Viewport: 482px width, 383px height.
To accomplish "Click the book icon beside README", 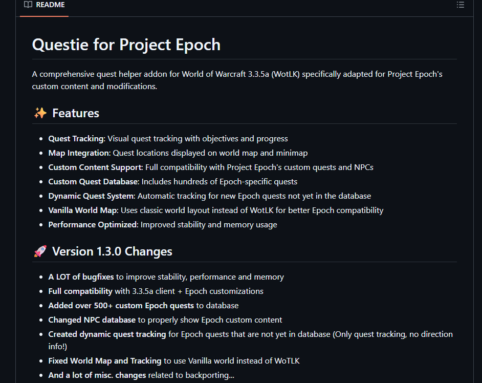I will coord(28,5).
